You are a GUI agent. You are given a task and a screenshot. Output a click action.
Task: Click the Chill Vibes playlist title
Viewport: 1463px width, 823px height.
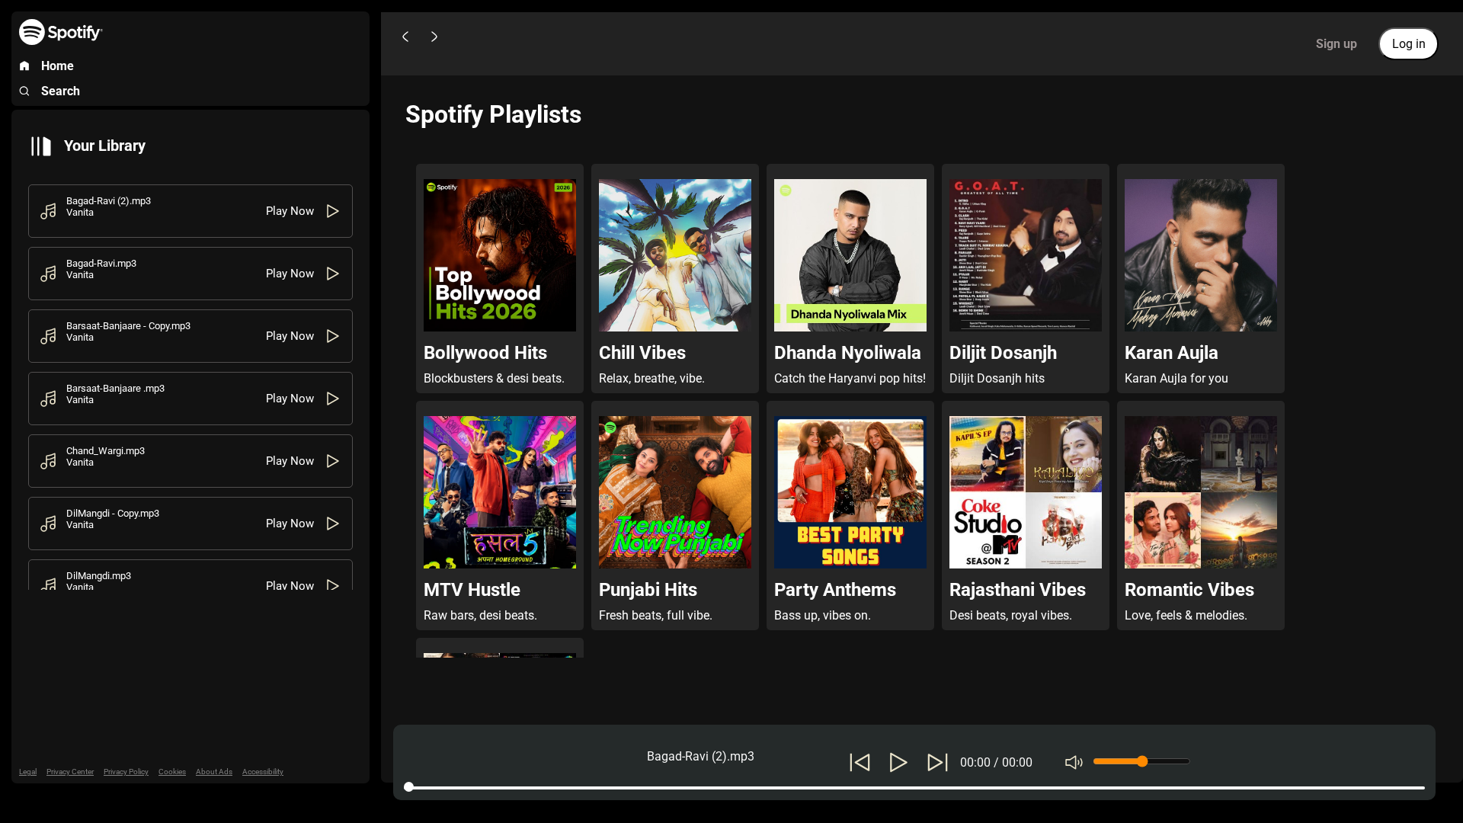pos(642,353)
